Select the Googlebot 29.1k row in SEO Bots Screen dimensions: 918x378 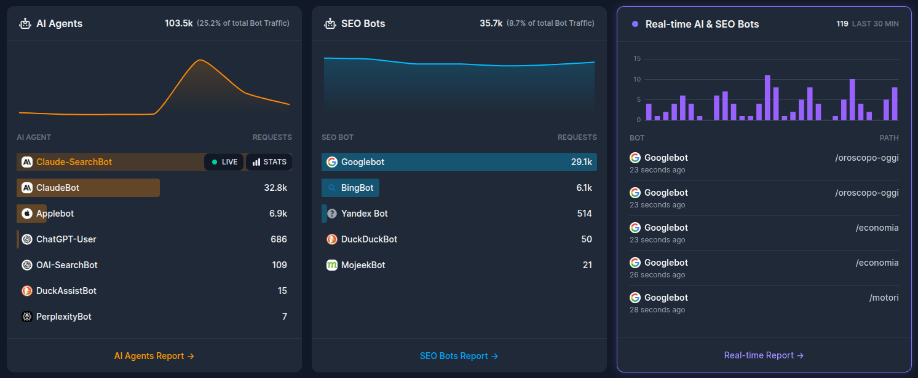click(459, 162)
